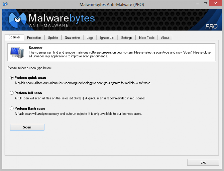224x171 pixels.
Task: Open the Settings tab
Action: click(127, 38)
